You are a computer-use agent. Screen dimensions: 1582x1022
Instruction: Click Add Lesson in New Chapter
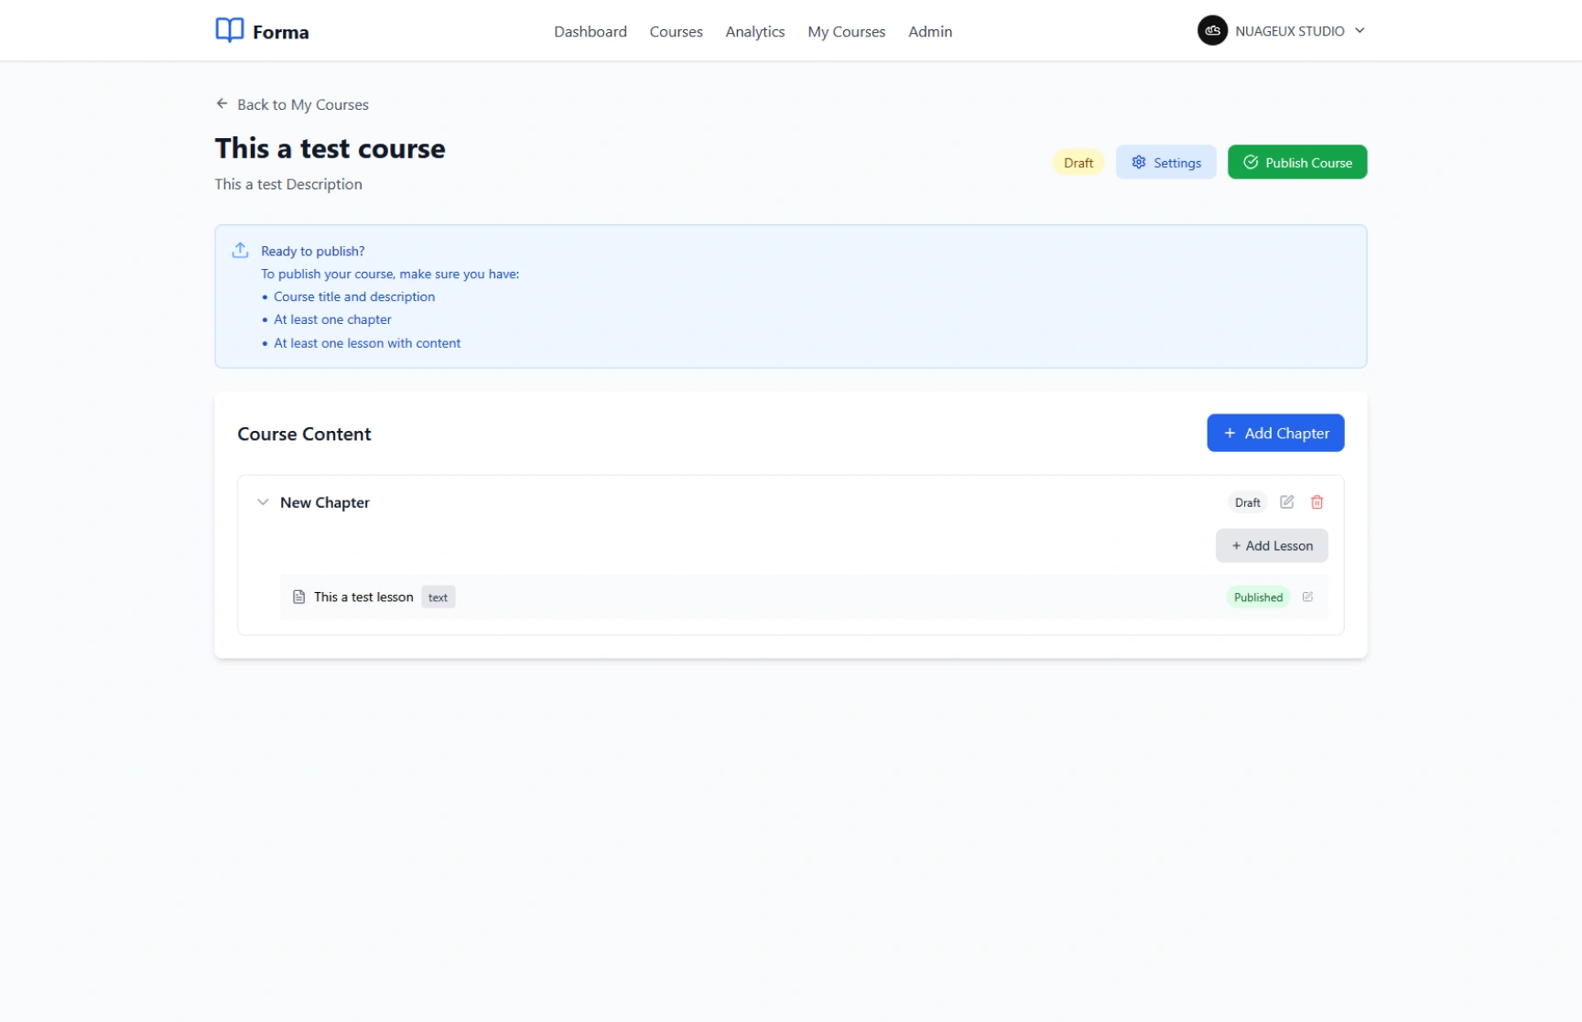coord(1271,545)
